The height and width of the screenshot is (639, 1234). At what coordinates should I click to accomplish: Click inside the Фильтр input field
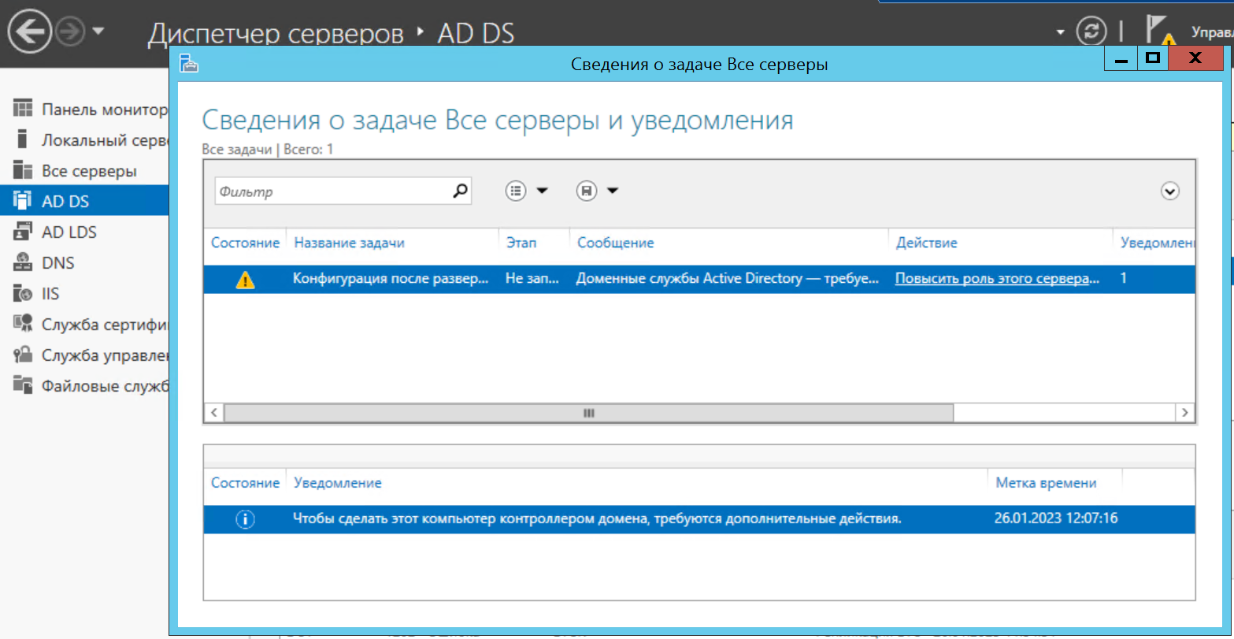[331, 191]
